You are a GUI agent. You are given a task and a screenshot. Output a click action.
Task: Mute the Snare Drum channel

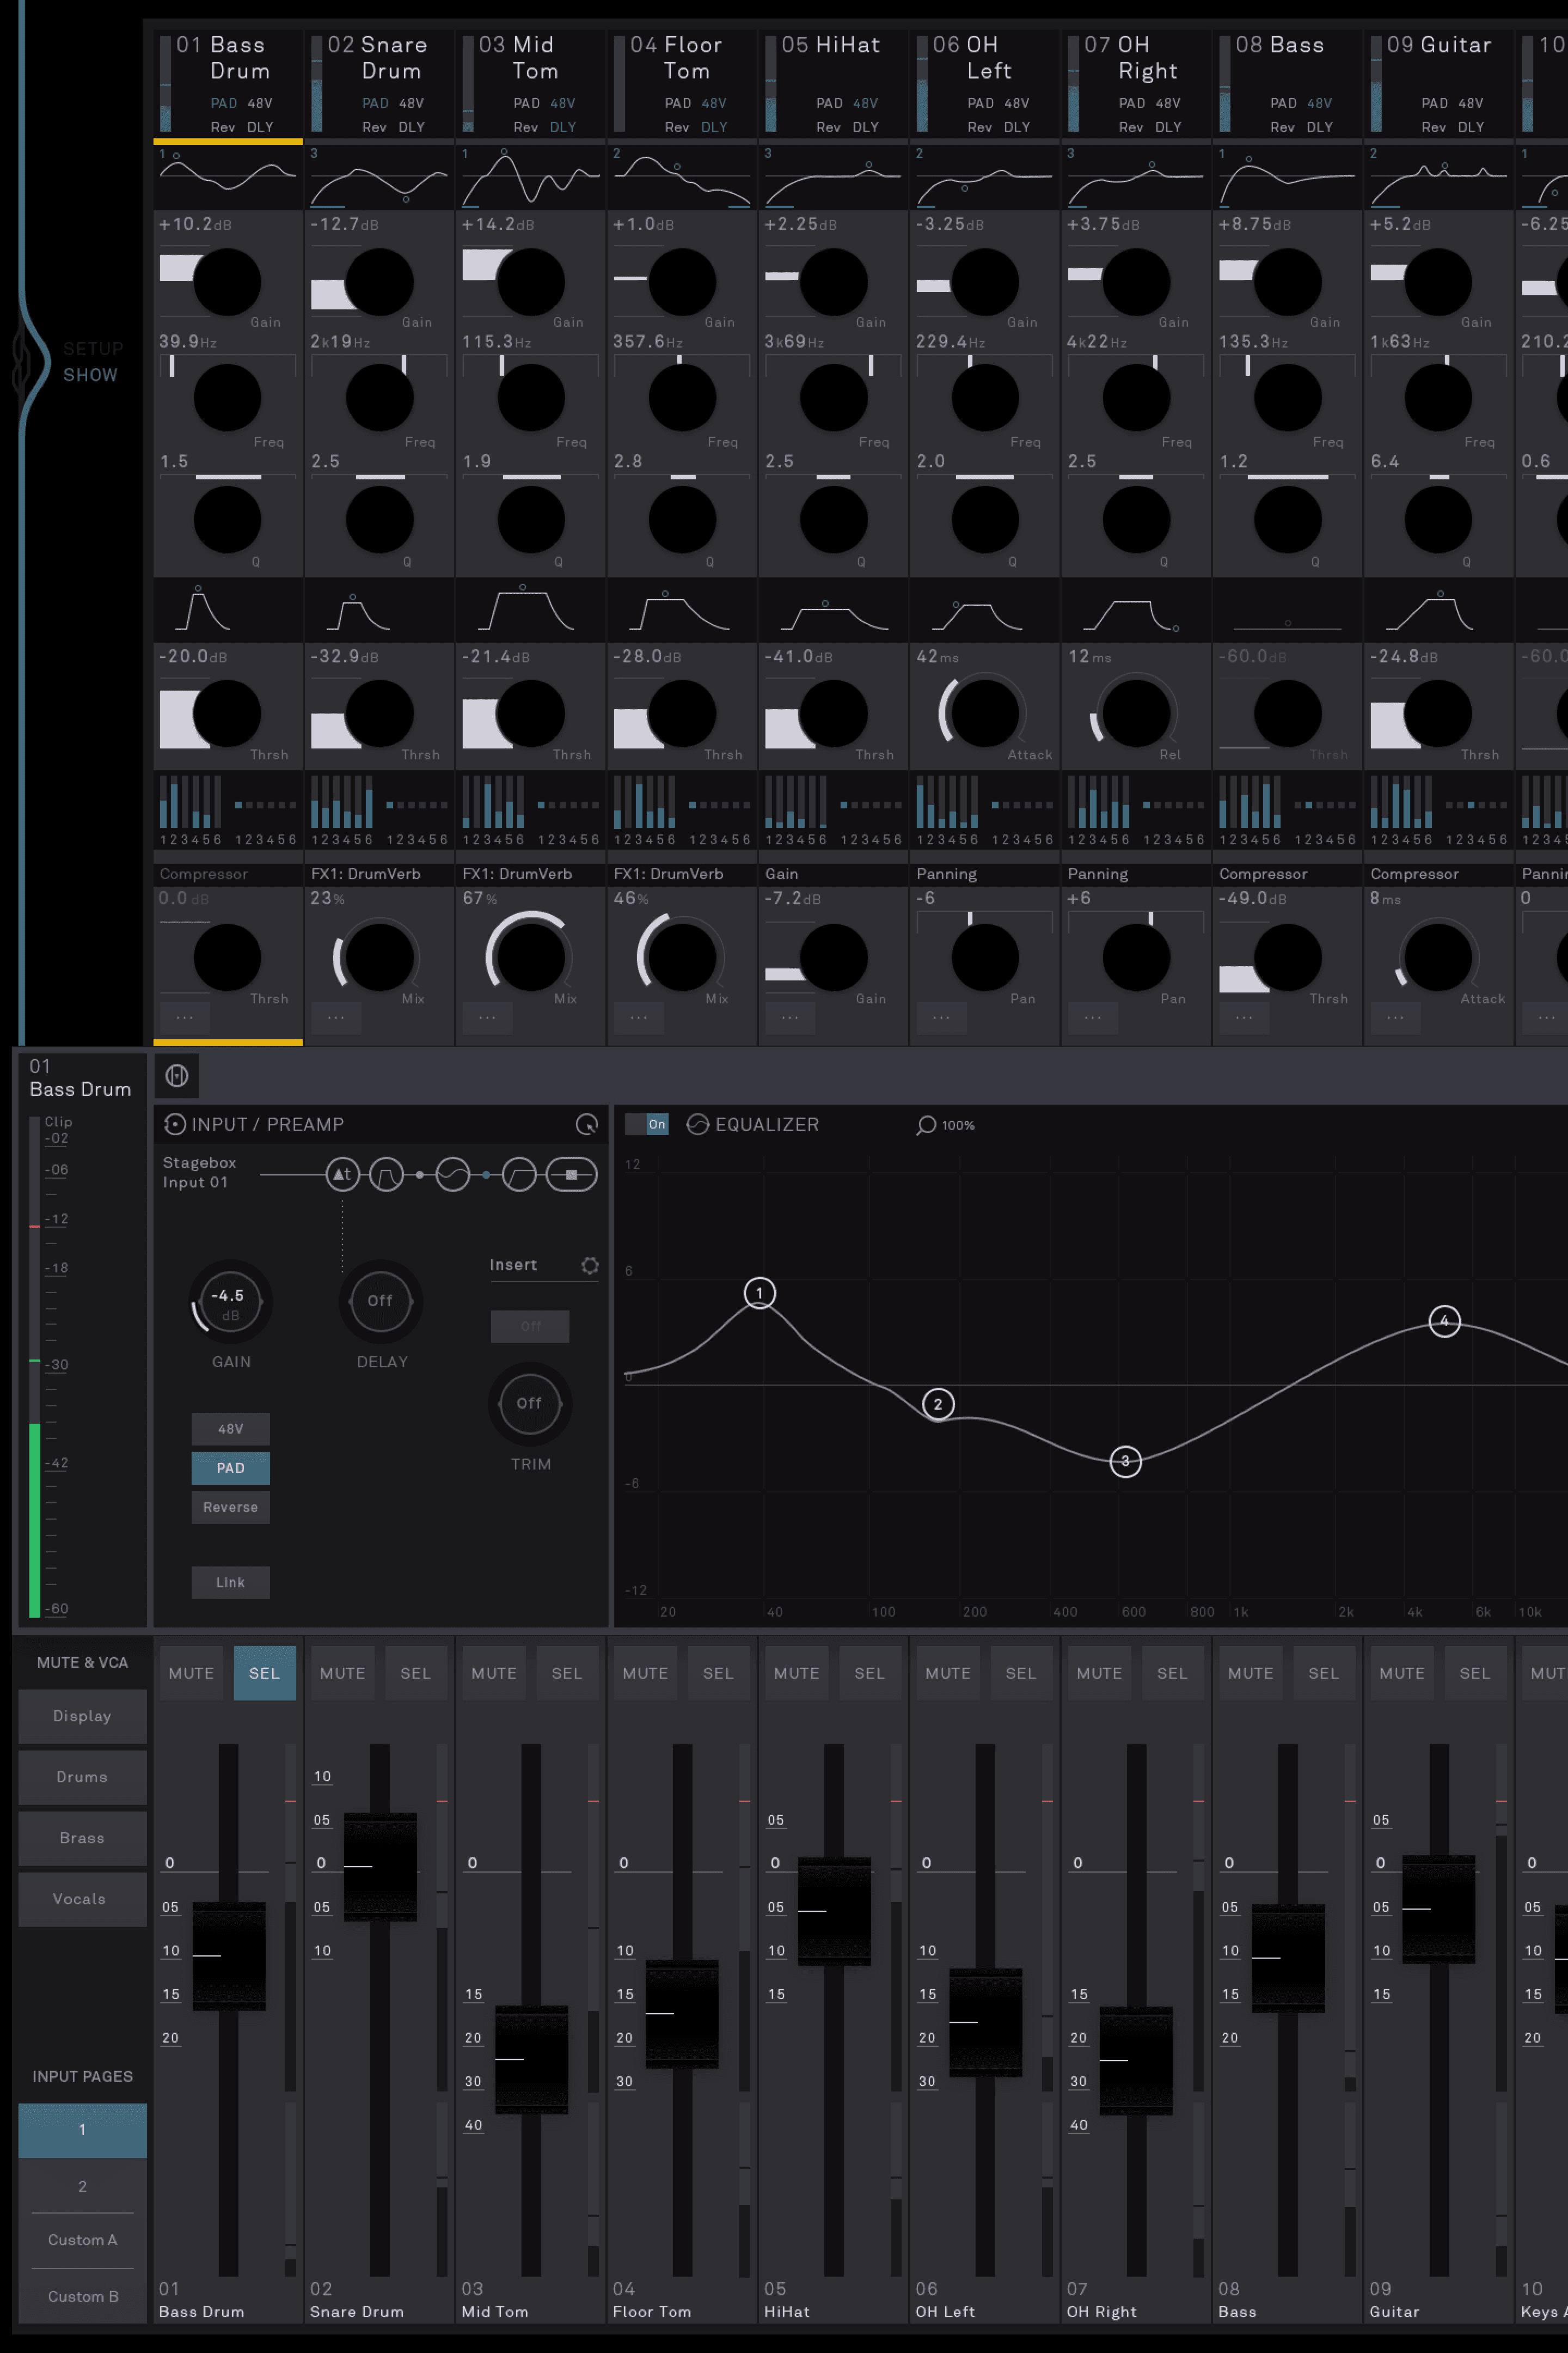tap(342, 1673)
